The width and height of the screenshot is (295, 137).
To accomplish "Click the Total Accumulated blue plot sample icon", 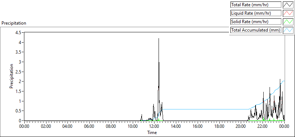I will 288,30.
